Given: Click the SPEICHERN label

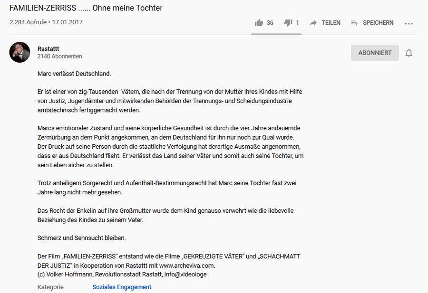Looking at the screenshot, I should coord(378,23).
